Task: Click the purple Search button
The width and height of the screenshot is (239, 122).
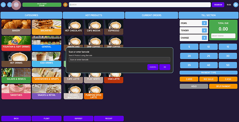Action: (218, 5)
